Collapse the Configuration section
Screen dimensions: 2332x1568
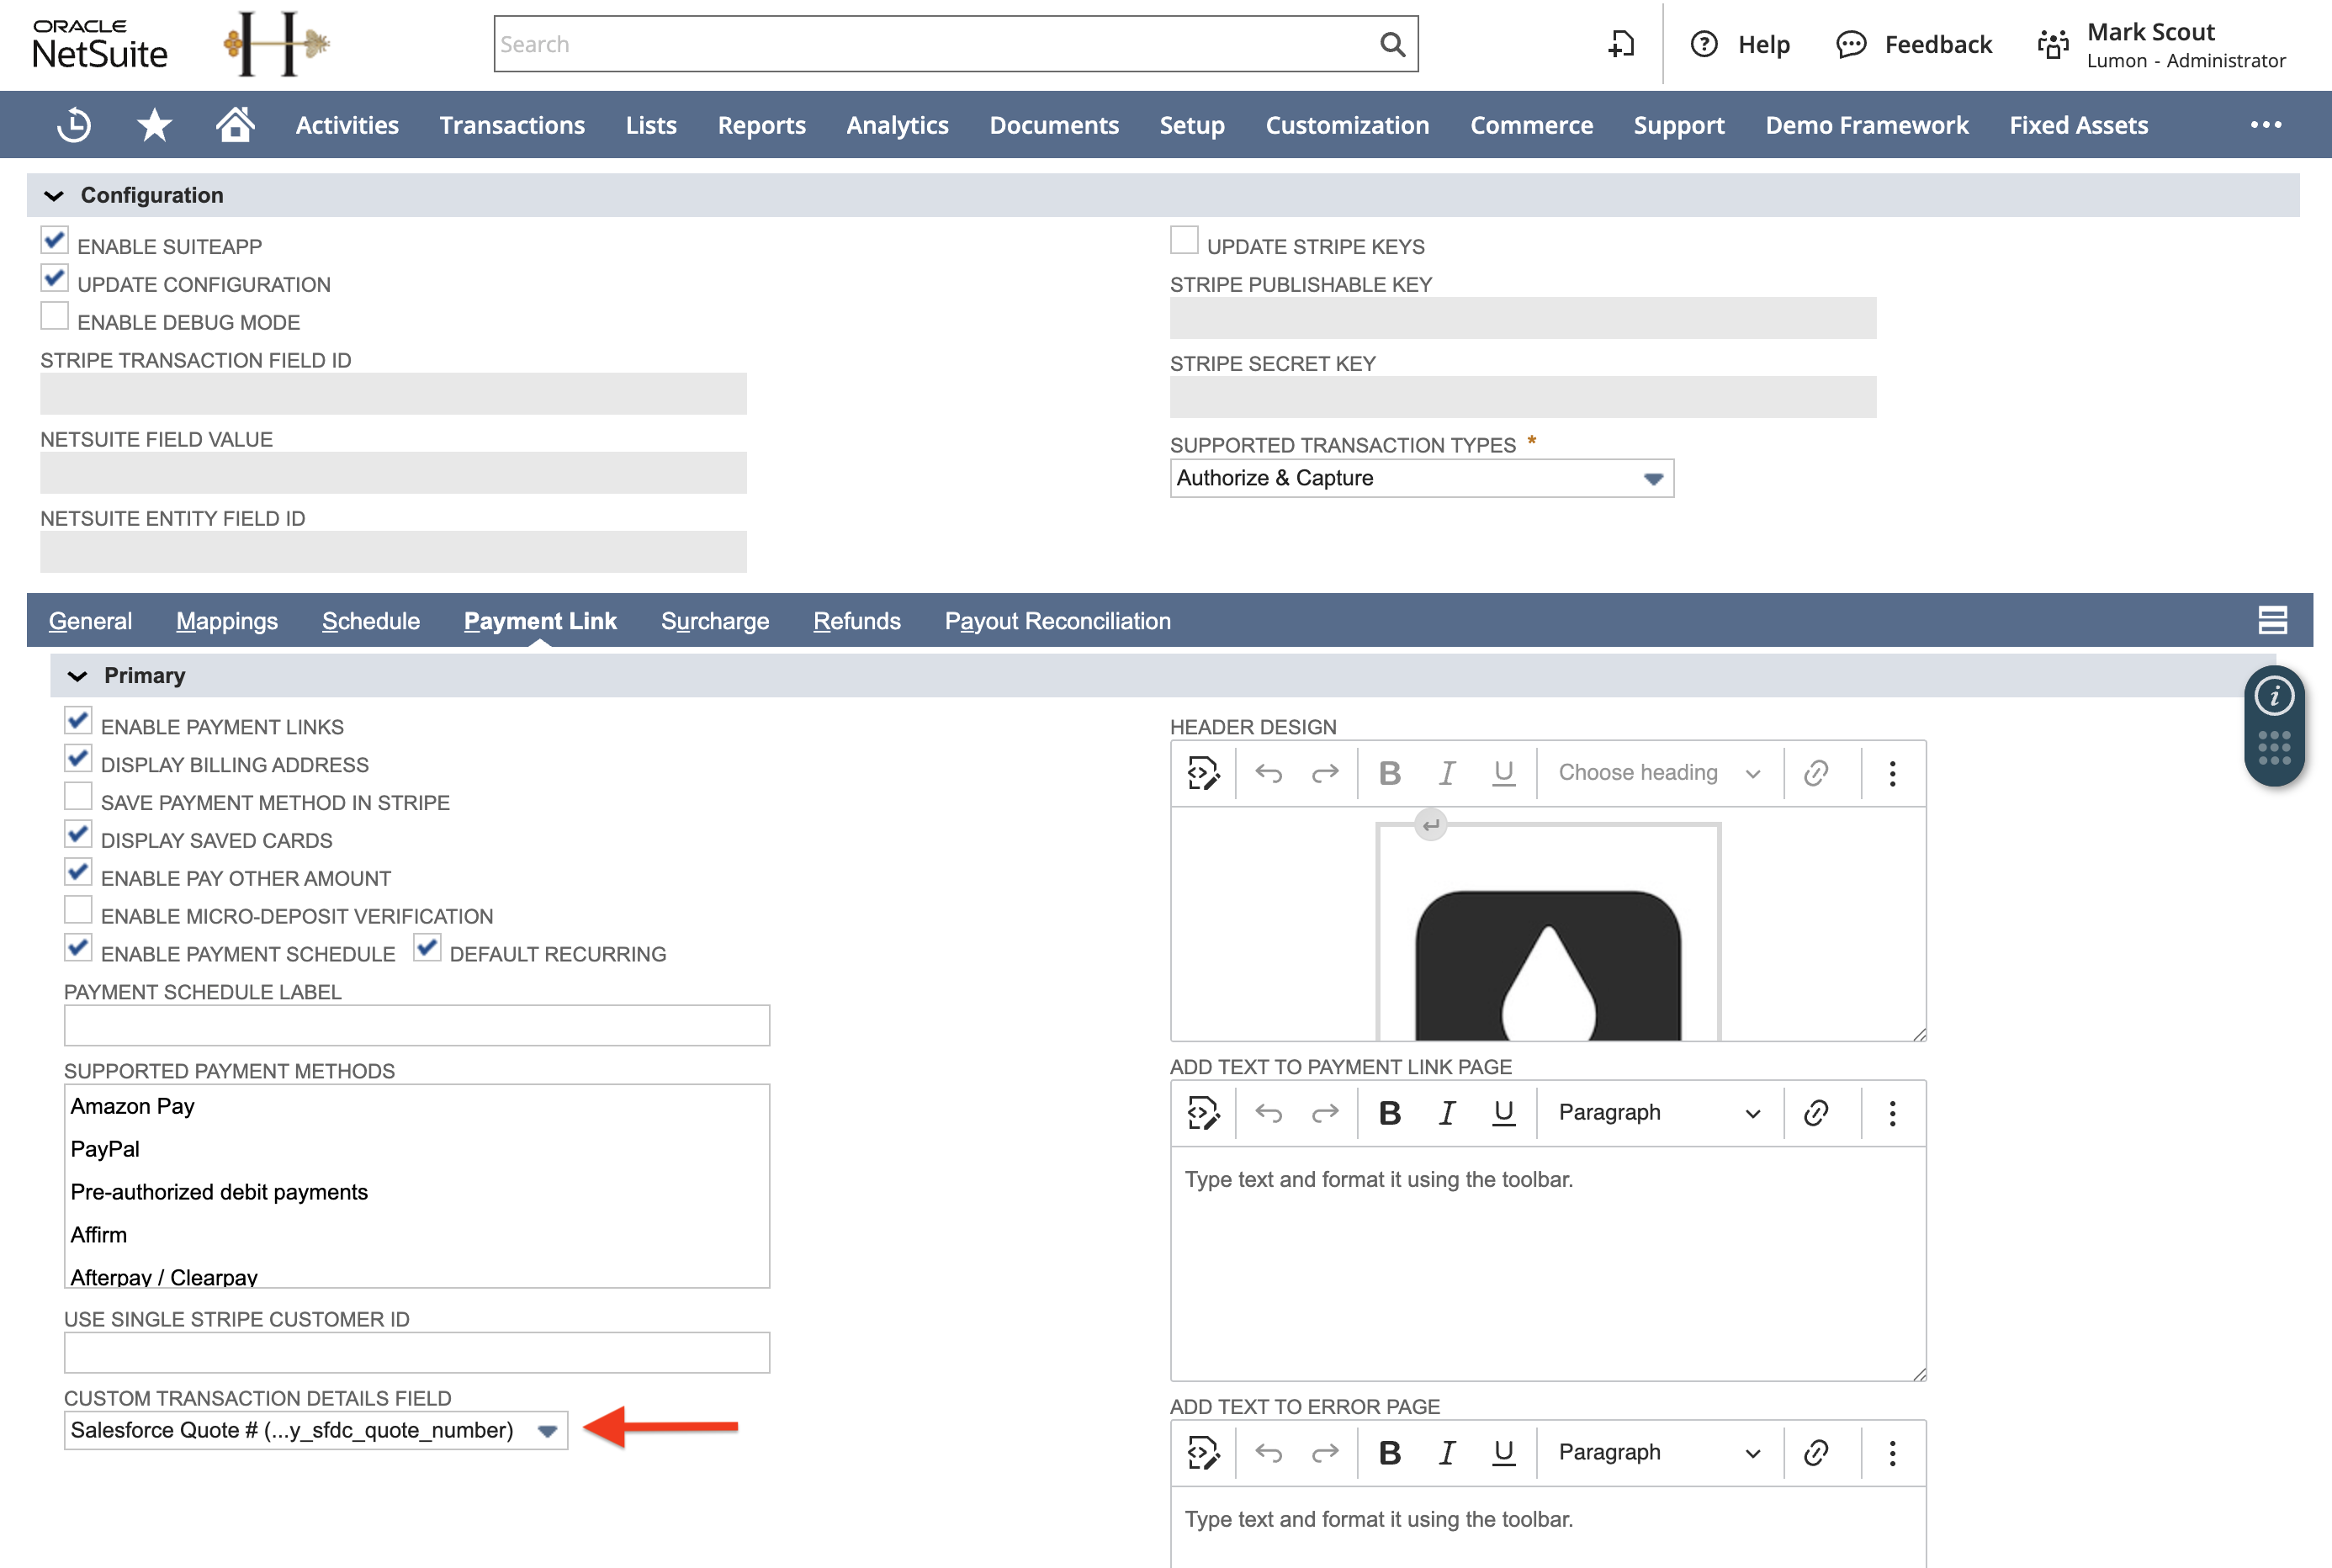coord(54,196)
